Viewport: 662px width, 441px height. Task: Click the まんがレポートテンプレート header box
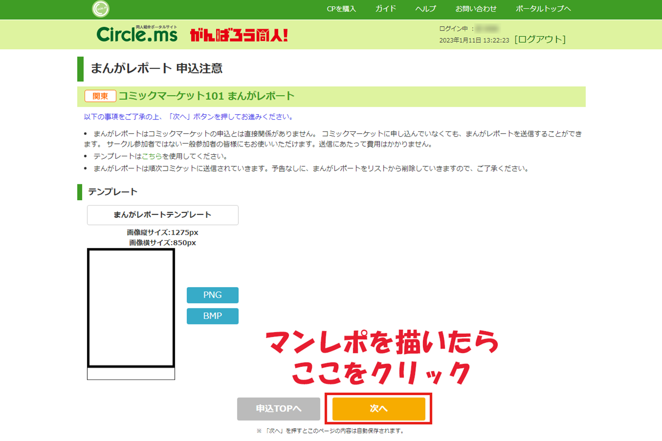[x=162, y=215]
